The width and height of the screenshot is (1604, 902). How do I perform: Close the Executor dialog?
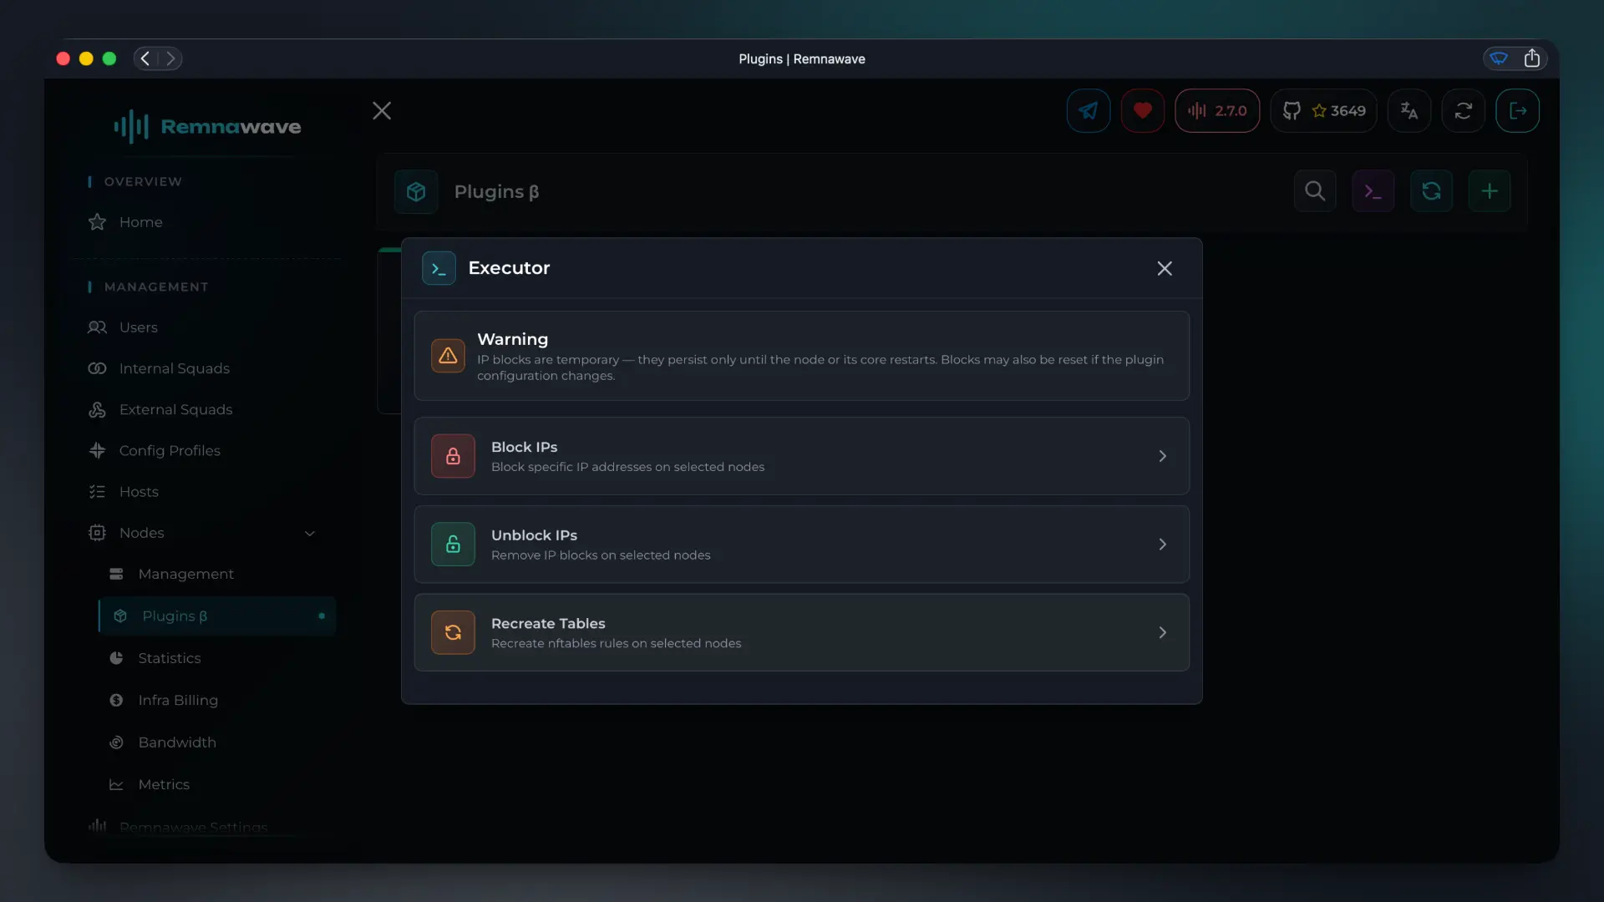pyautogui.click(x=1165, y=268)
